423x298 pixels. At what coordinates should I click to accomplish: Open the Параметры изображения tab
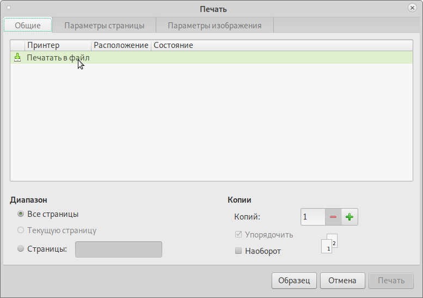tap(214, 25)
